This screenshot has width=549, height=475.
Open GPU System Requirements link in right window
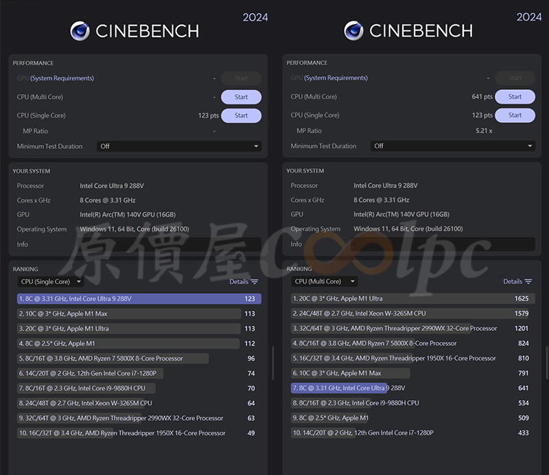coord(336,78)
